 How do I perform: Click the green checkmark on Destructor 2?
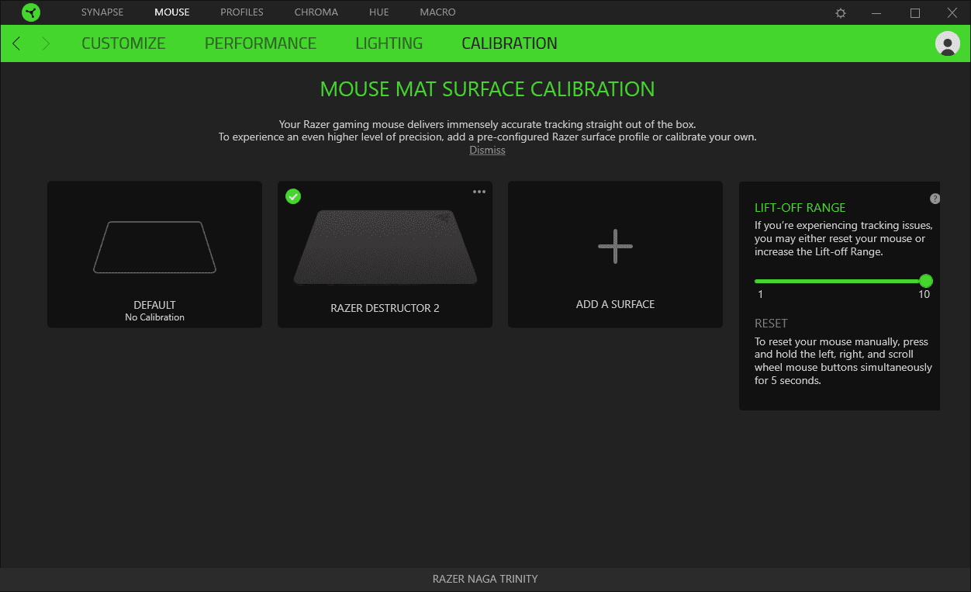[x=293, y=196]
